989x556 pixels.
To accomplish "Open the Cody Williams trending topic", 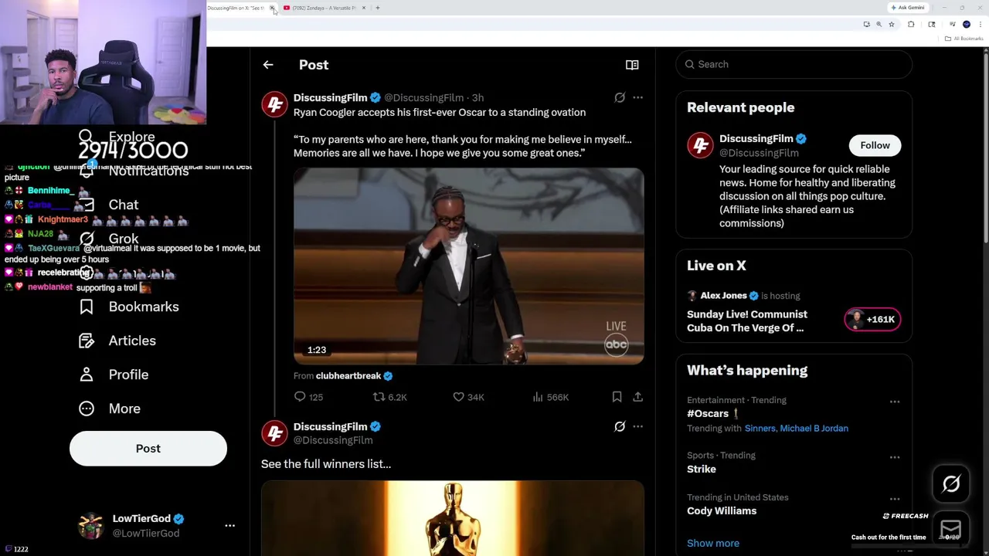I will click(x=722, y=511).
